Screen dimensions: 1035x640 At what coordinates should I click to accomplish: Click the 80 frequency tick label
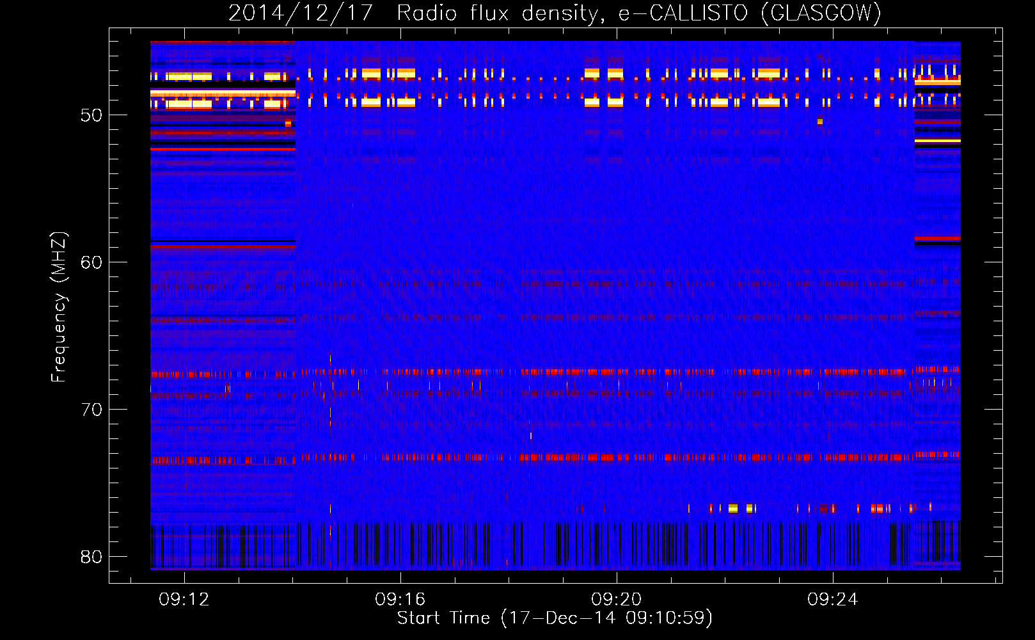click(x=91, y=557)
